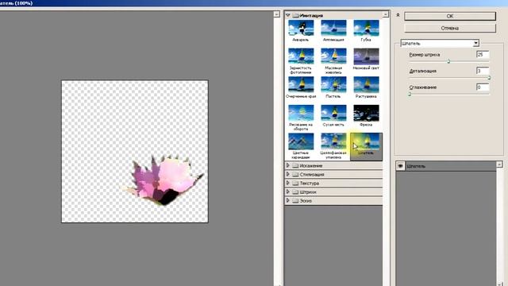This screenshot has width=508, height=286.
Task: Hide the filter gallery thumbnails panel
Action: coord(398,15)
